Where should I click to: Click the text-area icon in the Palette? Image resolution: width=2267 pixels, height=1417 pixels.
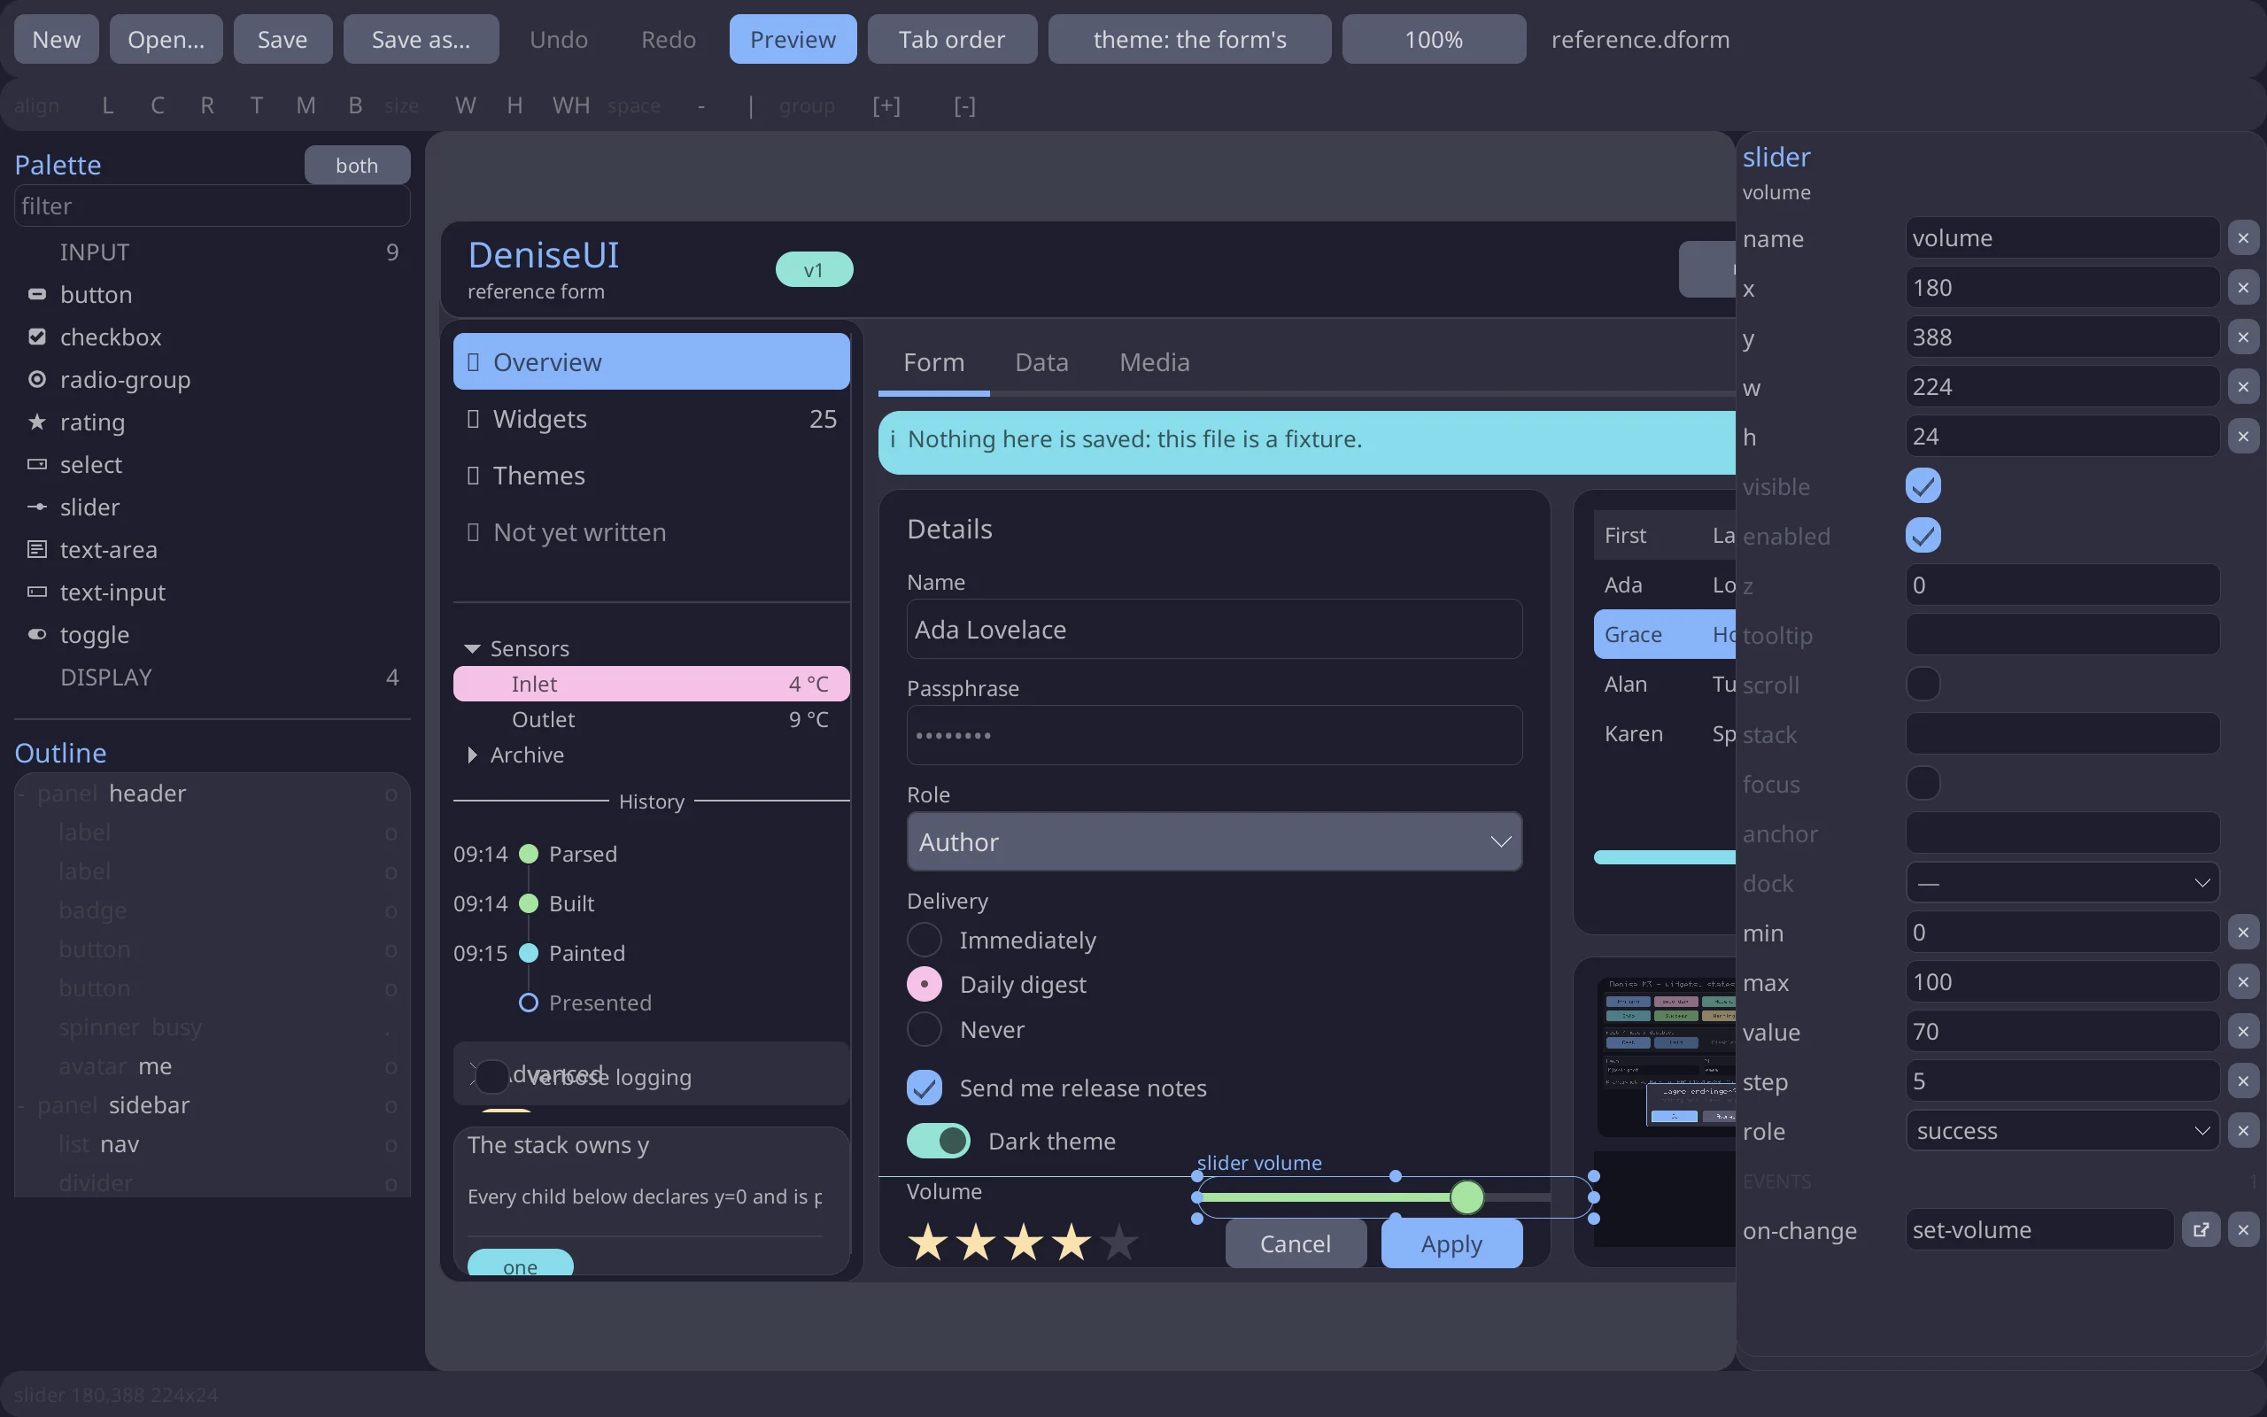click(36, 549)
